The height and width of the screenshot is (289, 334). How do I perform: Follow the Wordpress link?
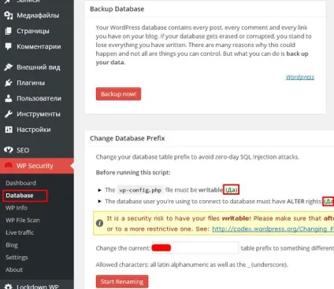(300, 77)
